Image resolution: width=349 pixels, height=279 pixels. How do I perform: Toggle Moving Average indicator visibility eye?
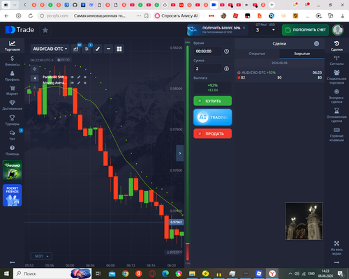pos(73,83)
